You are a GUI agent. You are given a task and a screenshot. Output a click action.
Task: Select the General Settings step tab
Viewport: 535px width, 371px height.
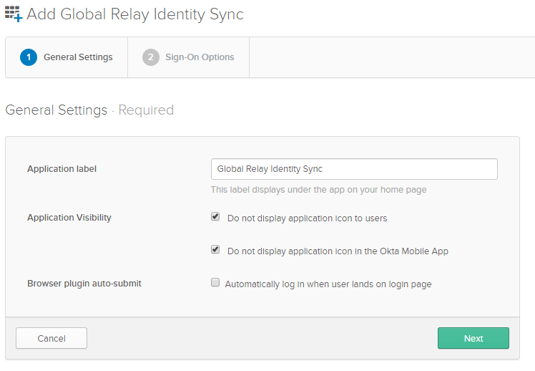pyautogui.click(x=67, y=57)
